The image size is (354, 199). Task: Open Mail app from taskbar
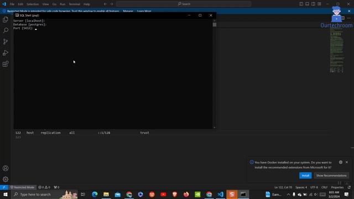118,194
